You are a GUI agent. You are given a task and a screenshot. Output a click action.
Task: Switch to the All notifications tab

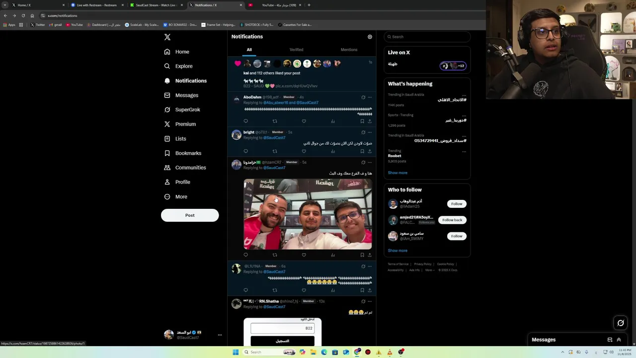(249, 50)
